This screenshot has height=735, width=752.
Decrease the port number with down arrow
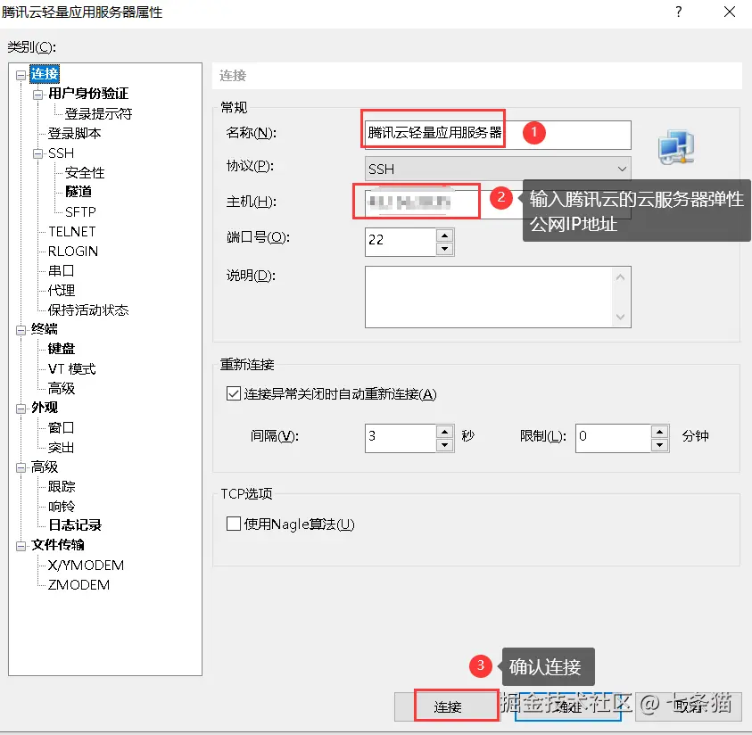coord(444,248)
